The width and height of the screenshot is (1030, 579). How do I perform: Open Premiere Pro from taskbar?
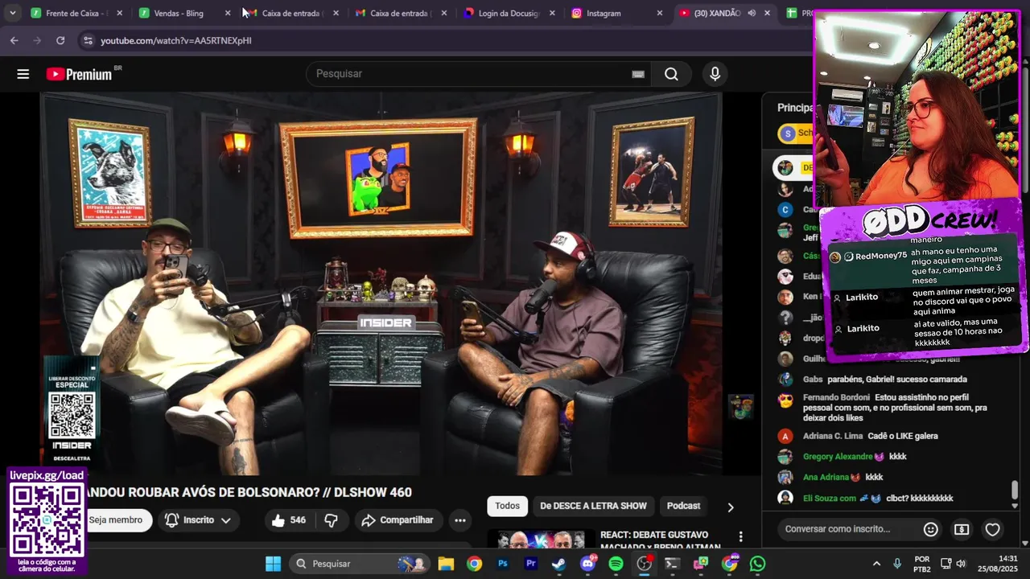(531, 564)
